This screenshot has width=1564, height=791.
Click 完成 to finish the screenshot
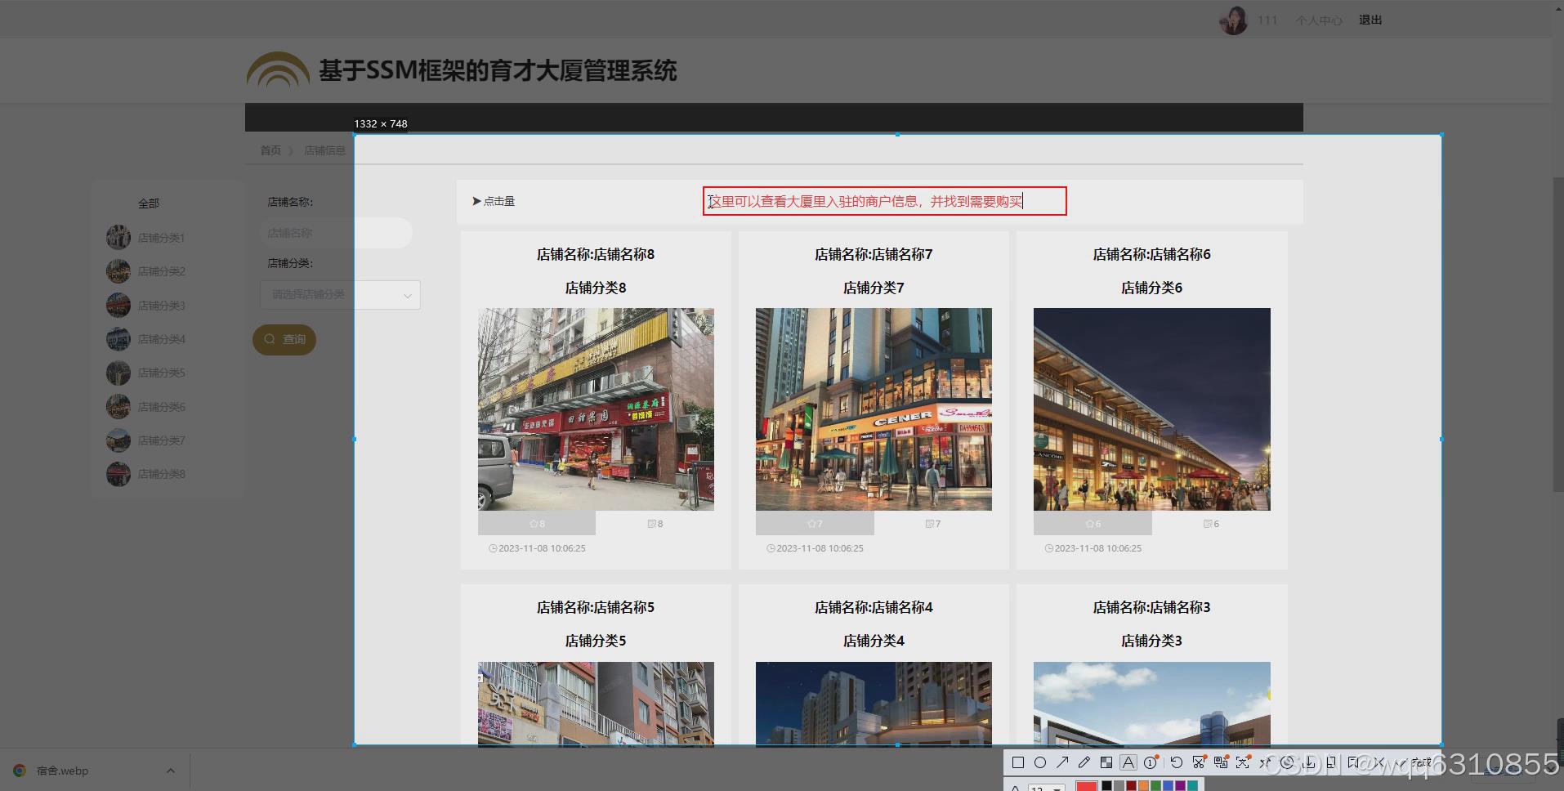pyautogui.click(x=1414, y=762)
